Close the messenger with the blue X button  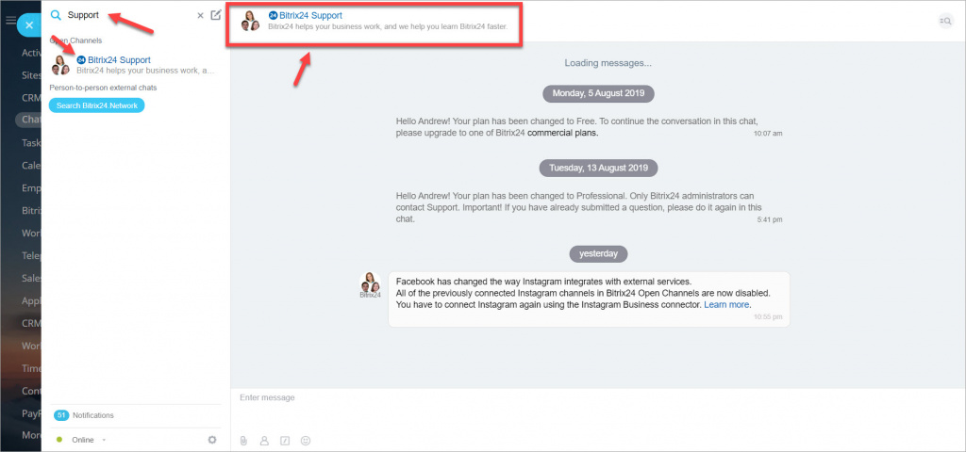pos(29,25)
